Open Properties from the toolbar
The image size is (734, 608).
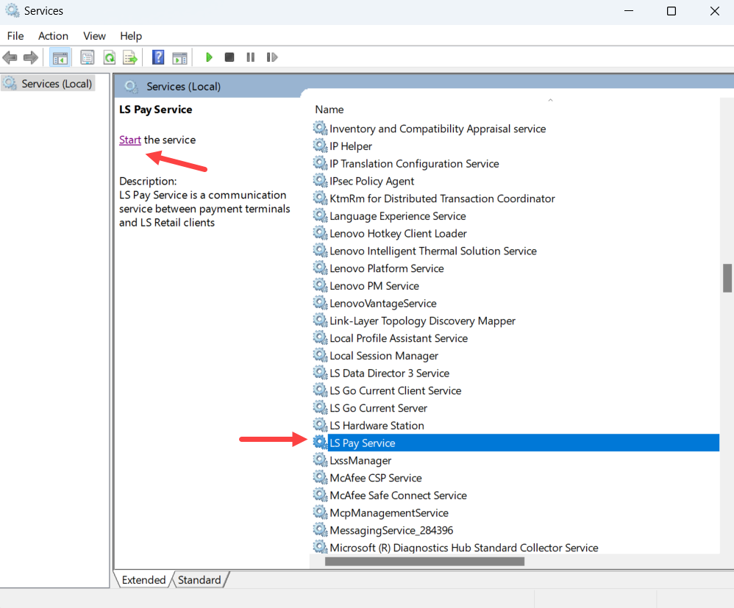click(88, 57)
